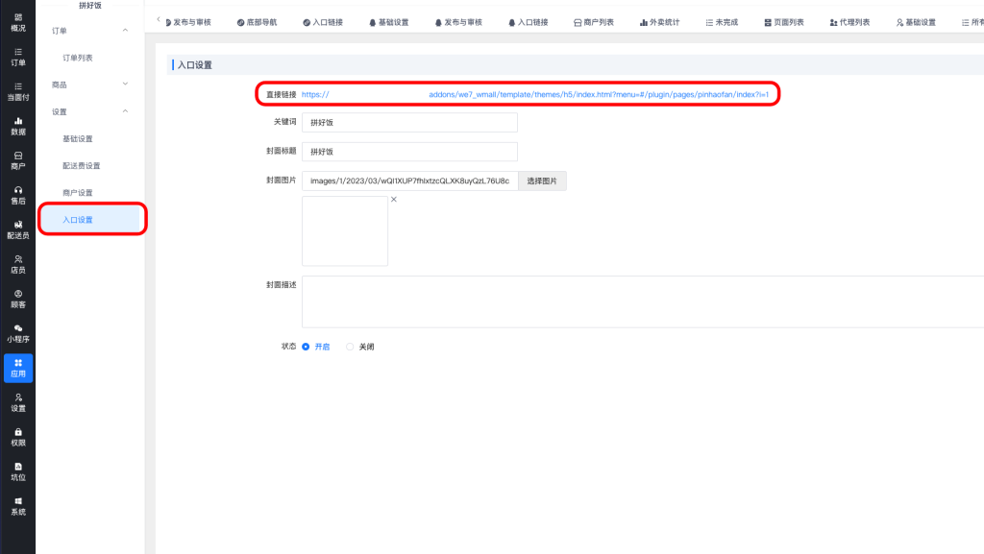
Task: Open 系统 with the Windows-style icon
Action: click(17, 506)
